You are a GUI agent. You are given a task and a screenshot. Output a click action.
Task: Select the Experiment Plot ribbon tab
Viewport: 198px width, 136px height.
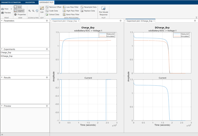coord(46,2)
